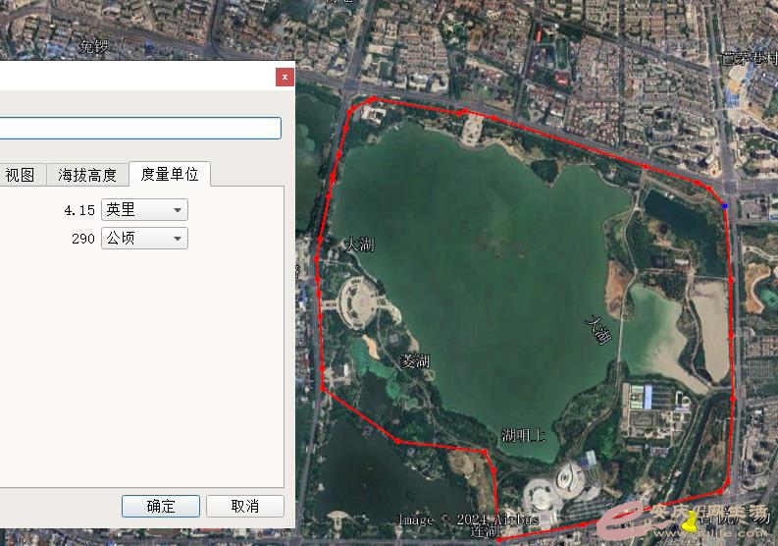Click the blue polygon vertex on the map

pyautogui.click(x=725, y=205)
